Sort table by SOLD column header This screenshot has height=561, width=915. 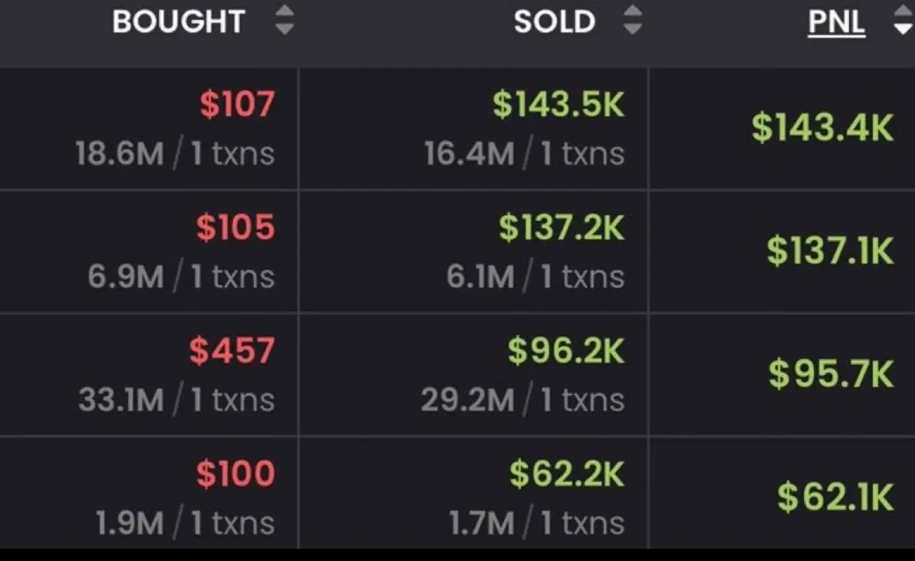[x=554, y=21]
